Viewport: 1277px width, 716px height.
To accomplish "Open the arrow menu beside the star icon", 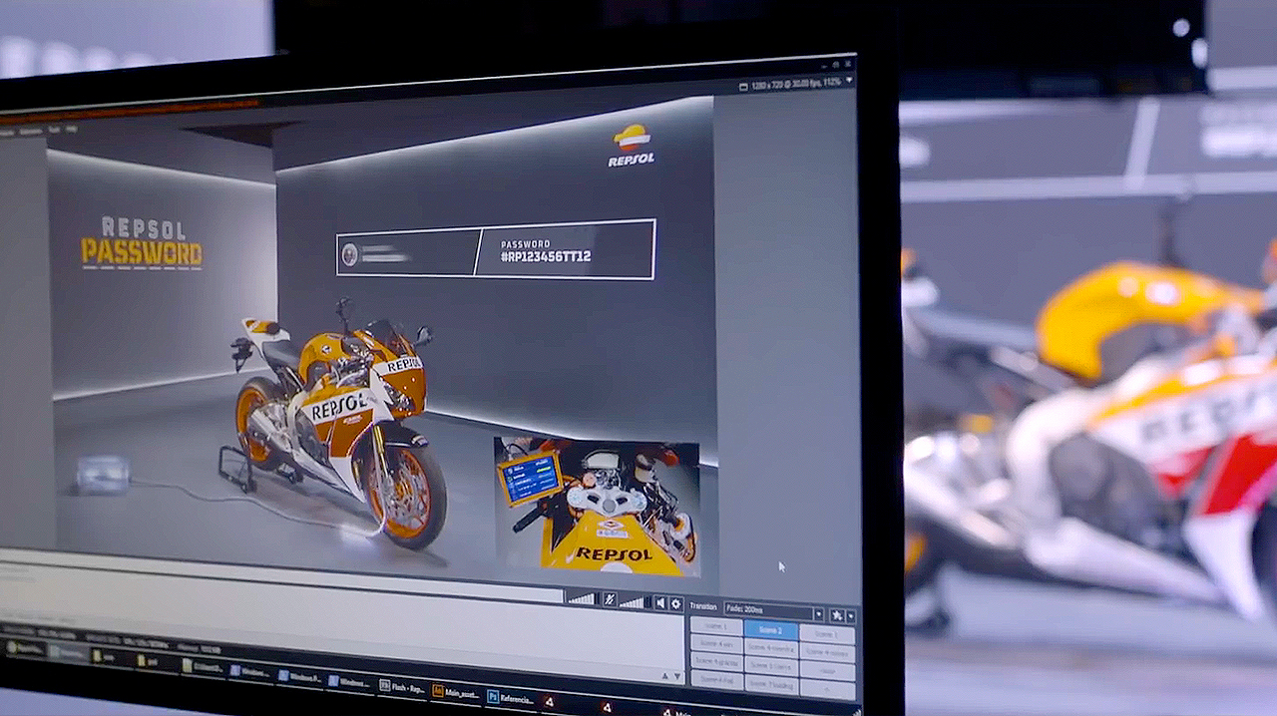I will 850,616.
